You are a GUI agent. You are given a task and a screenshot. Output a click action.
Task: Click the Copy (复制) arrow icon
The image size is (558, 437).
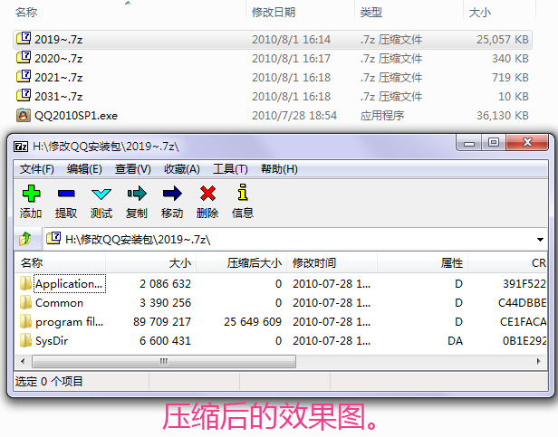[137, 194]
